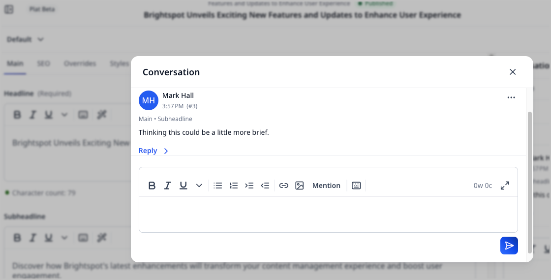Expand reply editor to fullscreen
Image resolution: width=551 pixels, height=280 pixels.
[505, 186]
